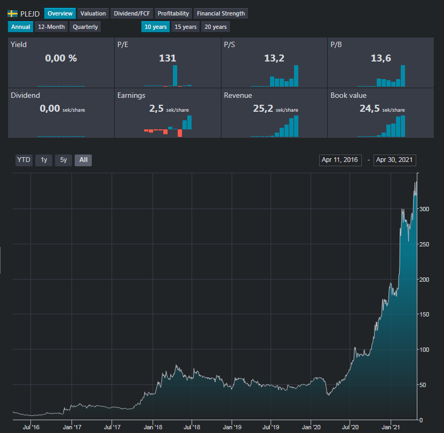The height and width of the screenshot is (433, 444).
Task: Switch period to 12-Month
Action: [52, 27]
